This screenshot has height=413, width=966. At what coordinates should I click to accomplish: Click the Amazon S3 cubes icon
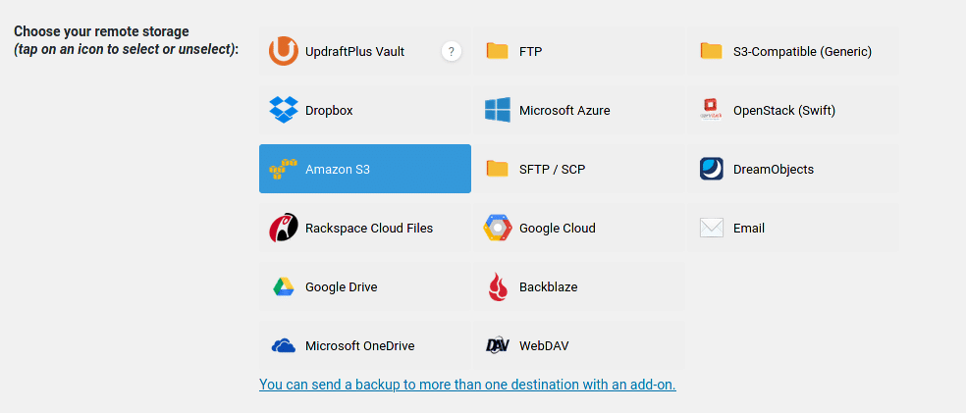(284, 169)
